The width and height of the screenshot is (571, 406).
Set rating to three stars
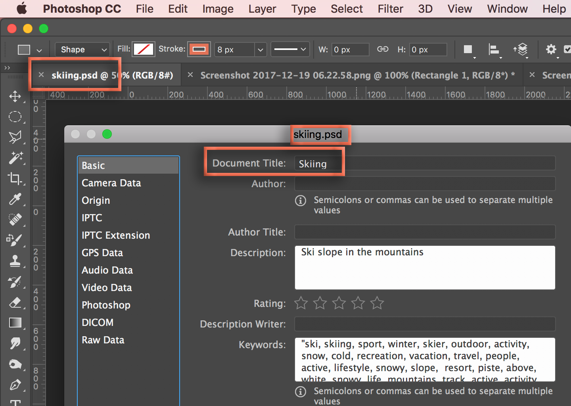pyautogui.click(x=339, y=303)
